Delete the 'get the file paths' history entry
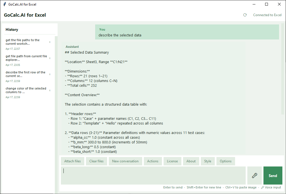 [x=50, y=42]
